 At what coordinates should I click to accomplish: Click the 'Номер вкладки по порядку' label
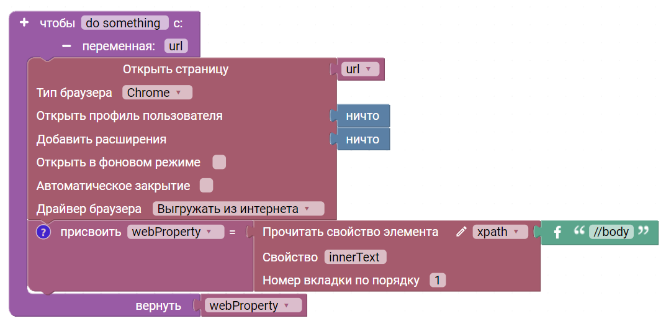341,281
